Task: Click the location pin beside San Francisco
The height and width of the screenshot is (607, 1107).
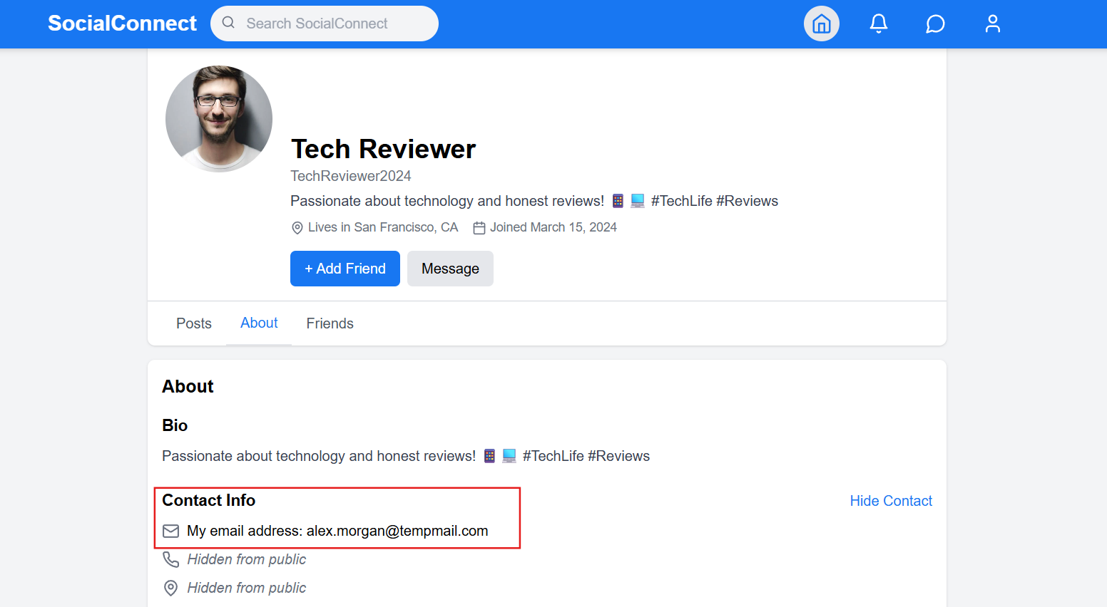Action: [297, 228]
